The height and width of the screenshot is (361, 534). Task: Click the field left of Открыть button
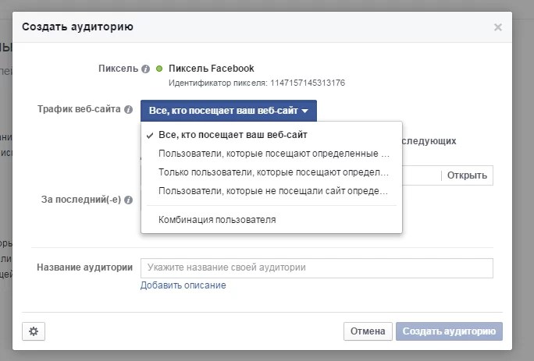coord(422,175)
